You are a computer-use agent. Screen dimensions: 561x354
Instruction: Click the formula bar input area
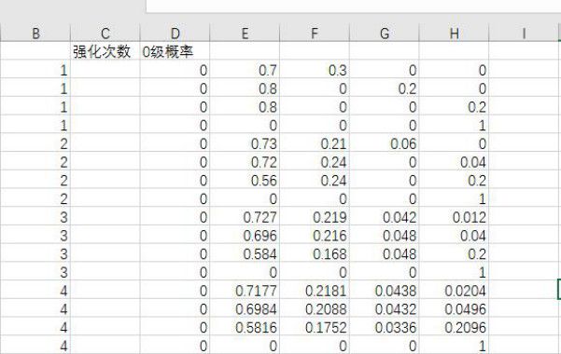(354, 6)
